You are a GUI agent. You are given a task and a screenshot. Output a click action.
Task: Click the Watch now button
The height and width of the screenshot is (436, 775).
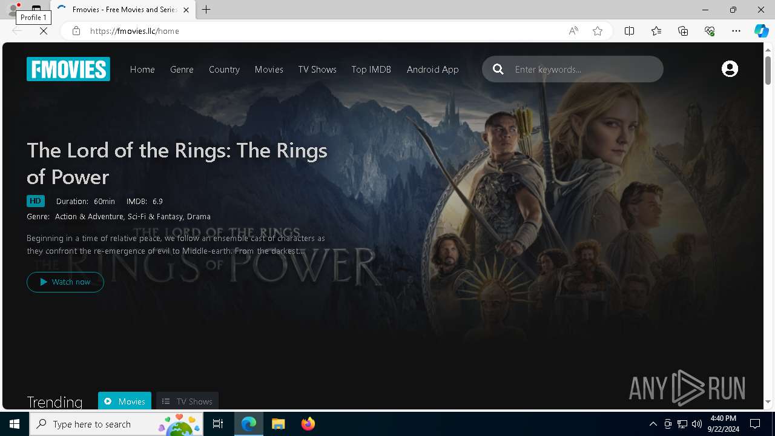pos(65,282)
